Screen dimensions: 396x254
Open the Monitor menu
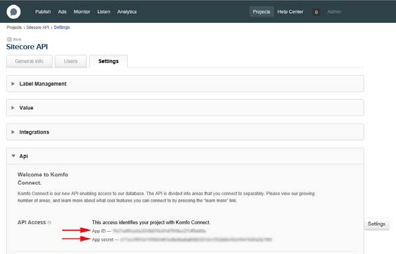coord(82,12)
